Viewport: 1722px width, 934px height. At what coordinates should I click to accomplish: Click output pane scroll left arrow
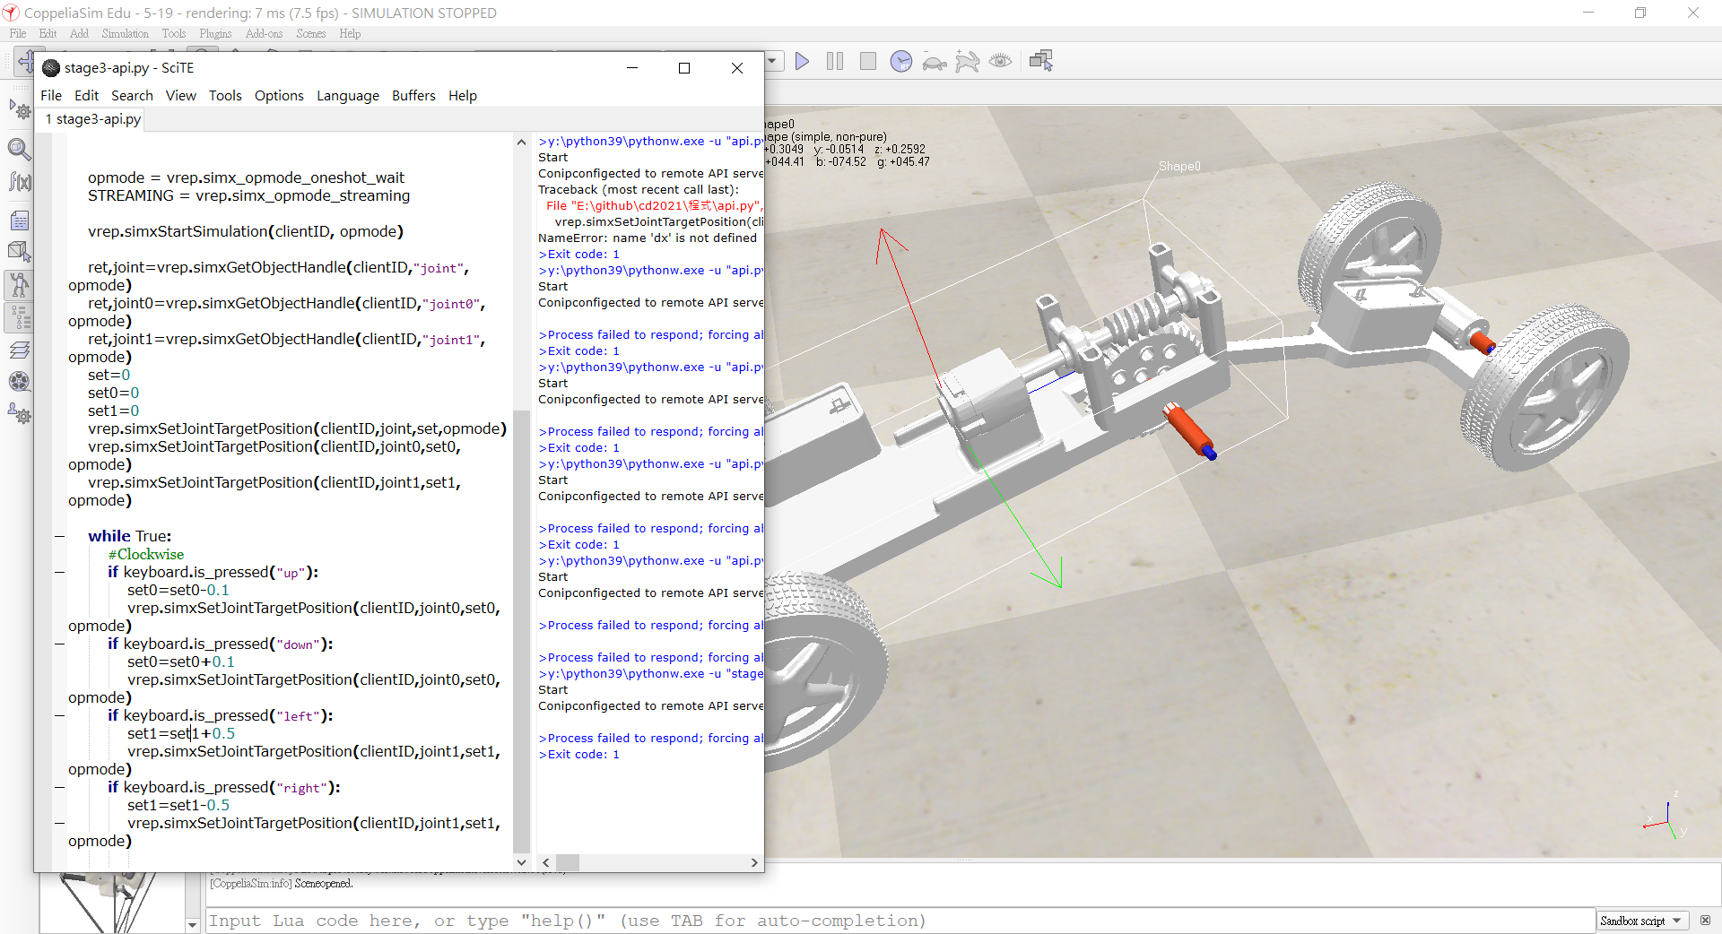(545, 862)
